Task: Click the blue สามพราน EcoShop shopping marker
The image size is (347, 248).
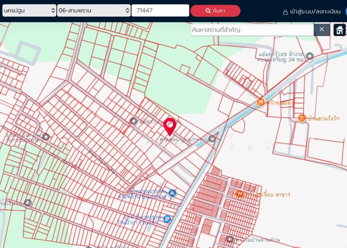Action: pos(172,193)
